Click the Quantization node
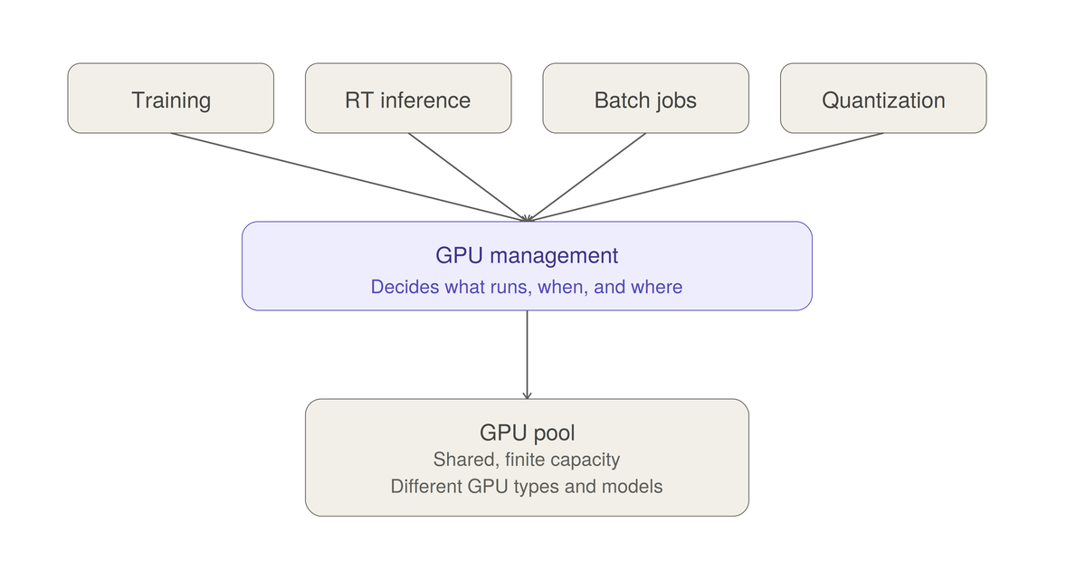This screenshot has width=1086, height=570. [883, 99]
